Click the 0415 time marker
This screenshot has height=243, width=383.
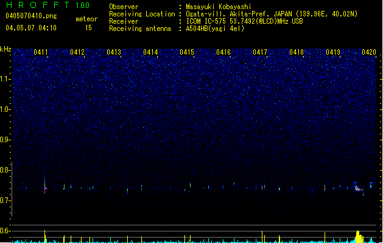(x=187, y=52)
